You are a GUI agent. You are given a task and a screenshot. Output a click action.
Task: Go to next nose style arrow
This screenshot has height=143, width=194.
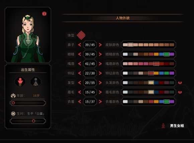(x=100, y=45)
